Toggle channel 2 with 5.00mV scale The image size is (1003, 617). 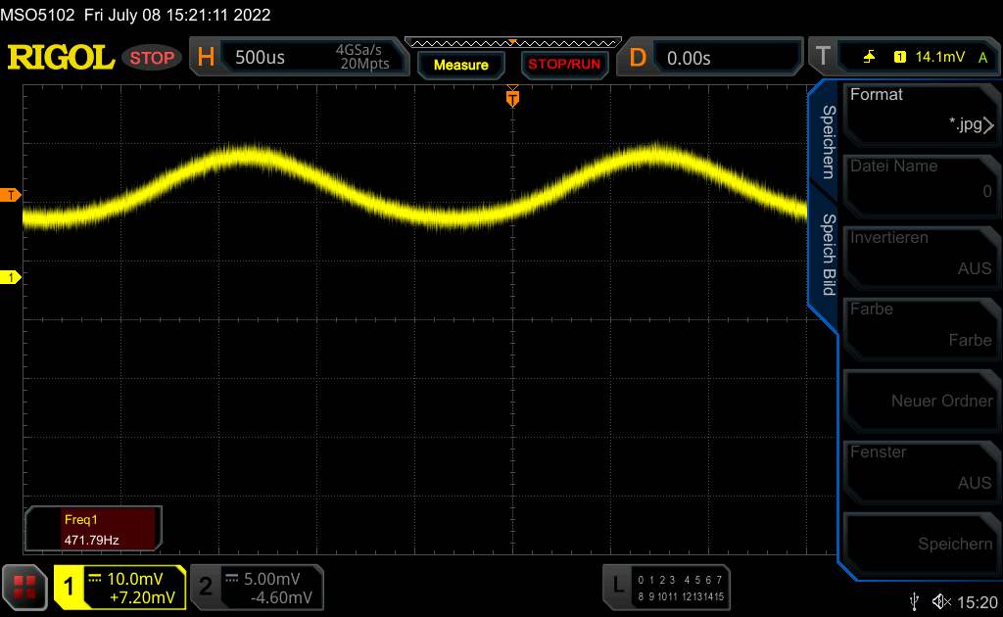click(256, 587)
